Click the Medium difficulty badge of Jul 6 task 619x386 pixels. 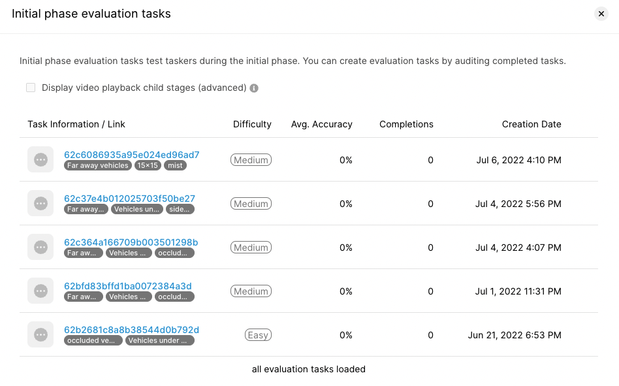click(251, 160)
